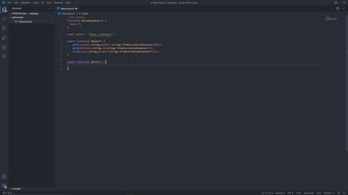Open the Run and Debug view
Image resolution: width=348 pixels, height=195 pixels.
tap(4, 38)
